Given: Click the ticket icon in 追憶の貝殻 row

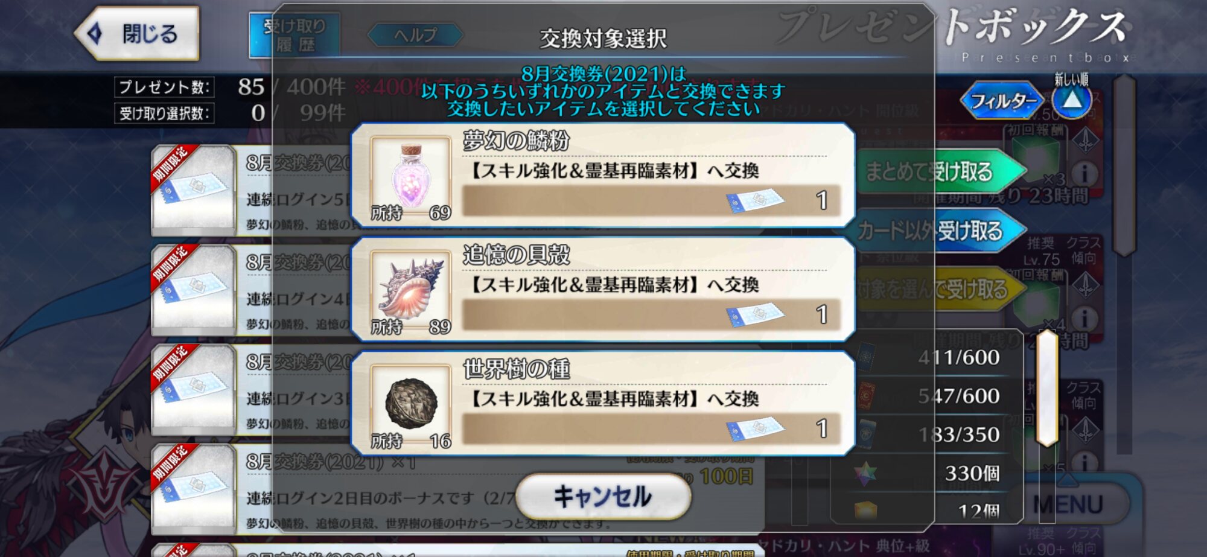Looking at the screenshot, I should 756,315.
